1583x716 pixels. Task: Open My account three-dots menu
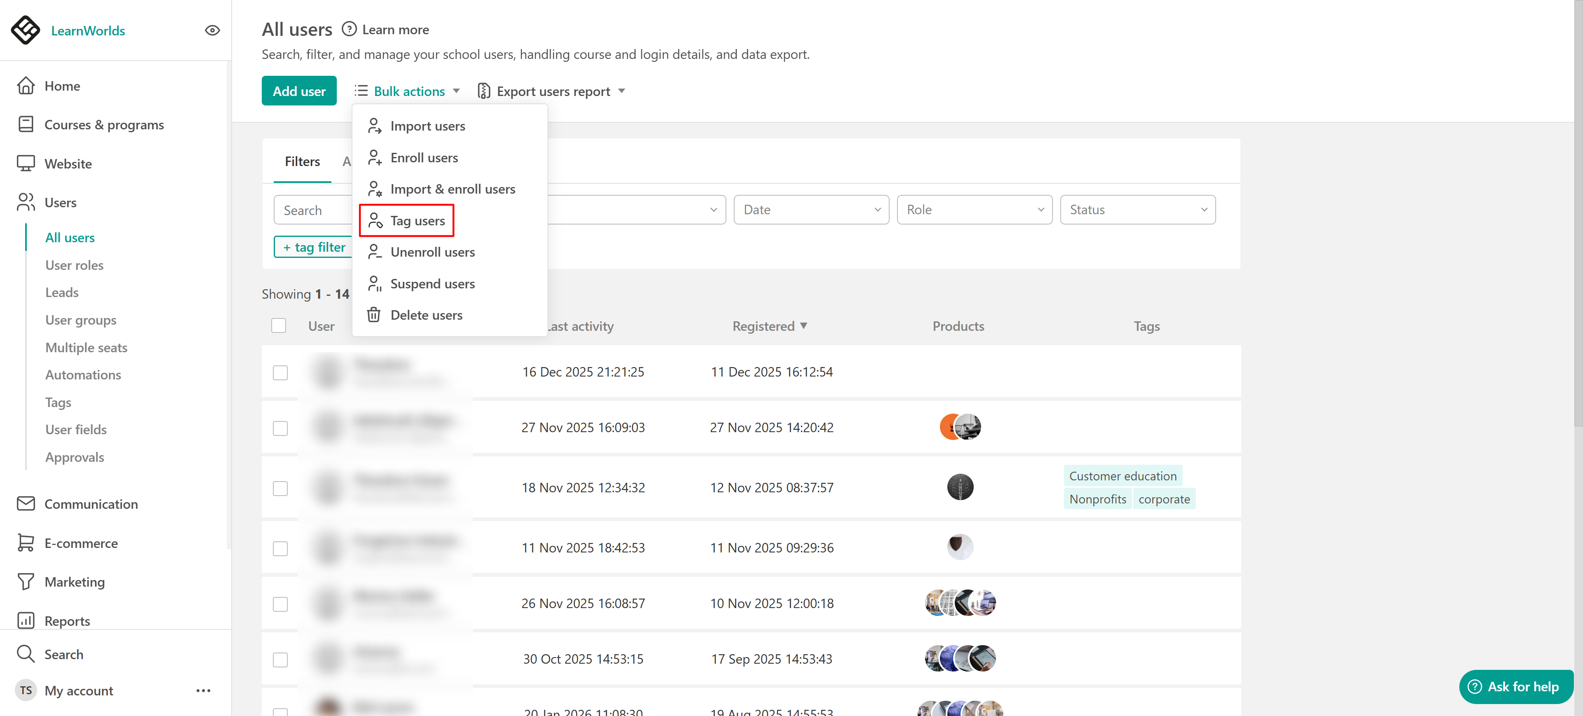203,690
